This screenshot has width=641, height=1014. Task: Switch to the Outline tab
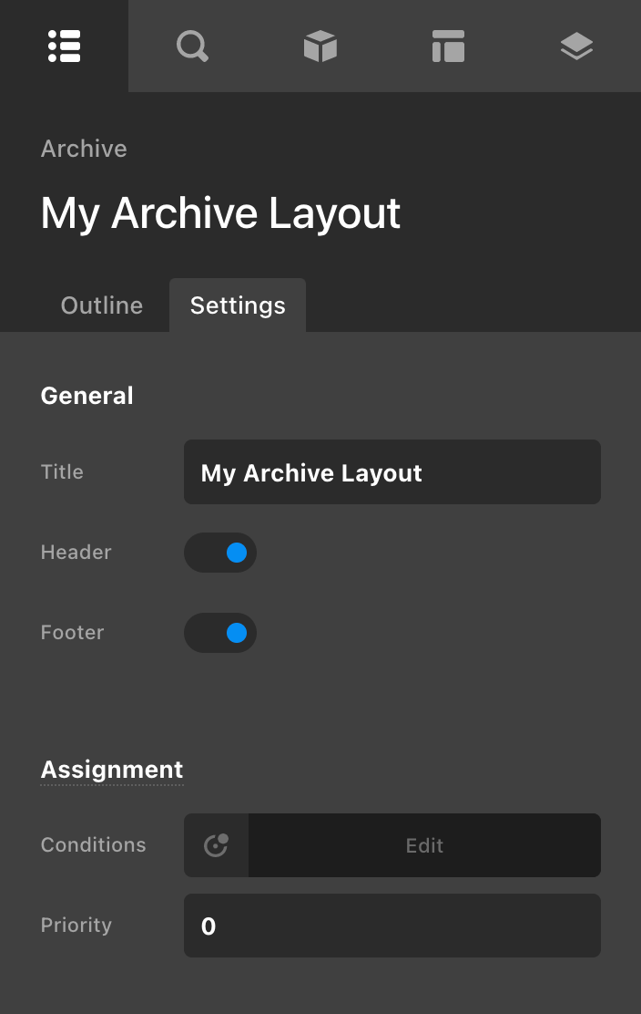[x=101, y=305]
